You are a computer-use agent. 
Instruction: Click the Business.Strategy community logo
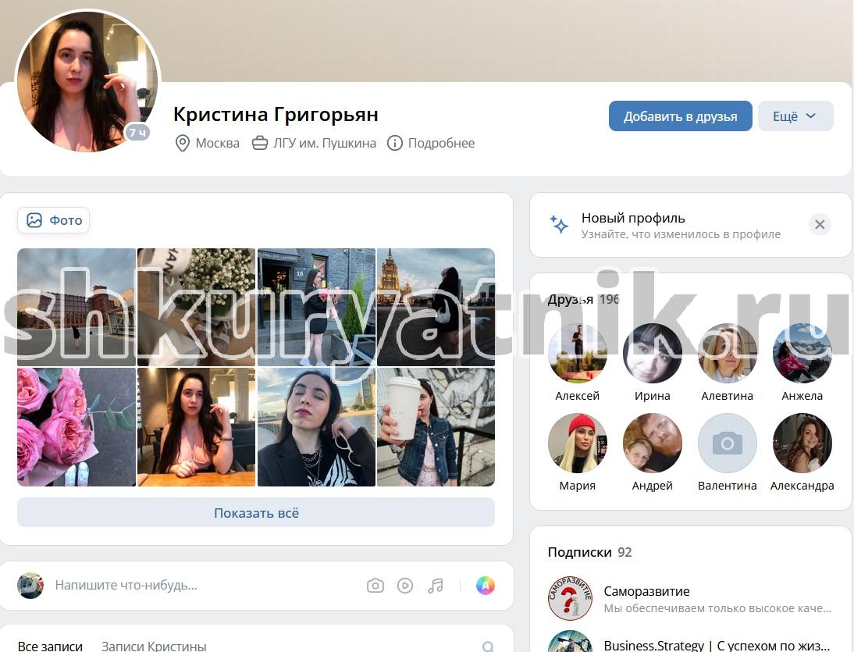570,642
